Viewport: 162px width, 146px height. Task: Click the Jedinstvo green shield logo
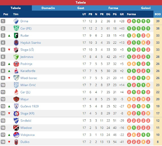(16, 57)
